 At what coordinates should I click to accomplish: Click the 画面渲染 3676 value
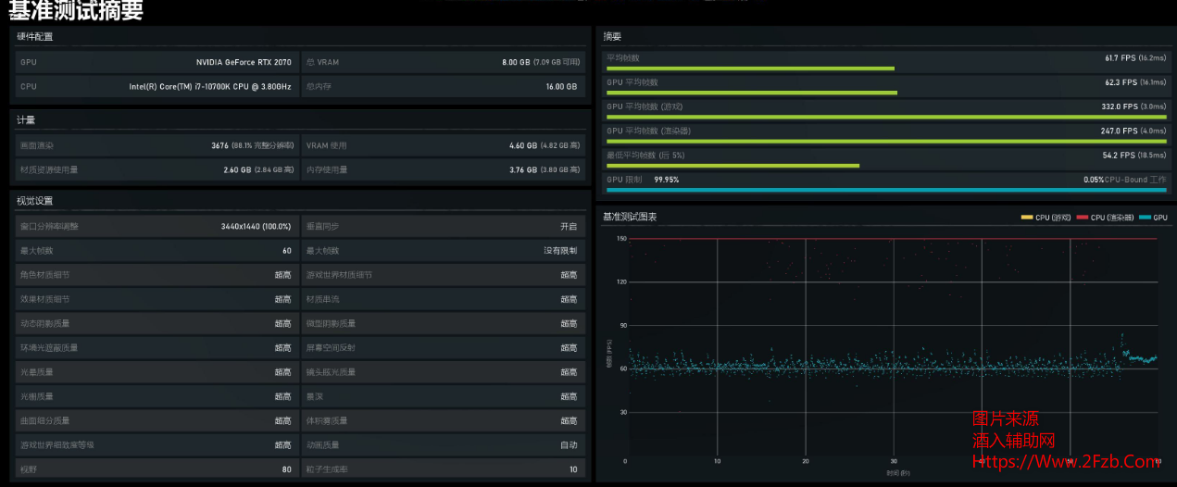click(x=251, y=145)
